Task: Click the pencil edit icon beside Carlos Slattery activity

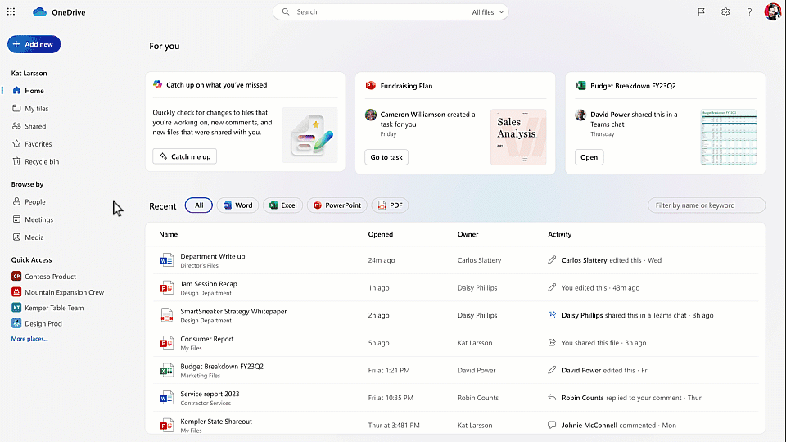Action: point(552,259)
